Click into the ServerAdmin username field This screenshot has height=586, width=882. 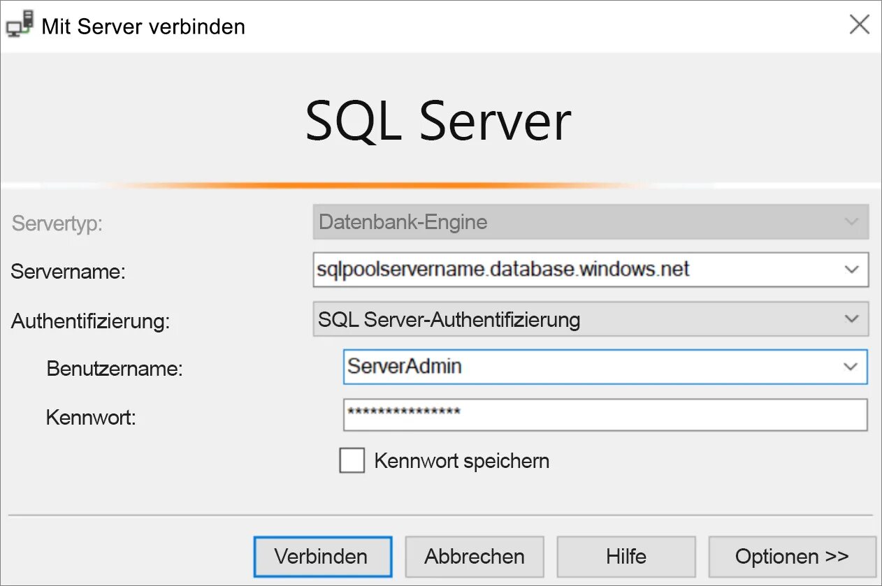[x=587, y=367]
